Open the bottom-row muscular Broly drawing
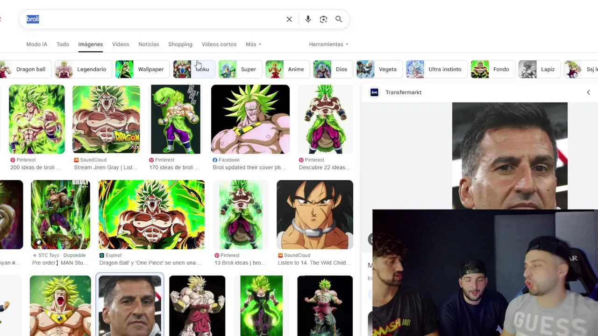The width and height of the screenshot is (598, 336). coord(197,305)
